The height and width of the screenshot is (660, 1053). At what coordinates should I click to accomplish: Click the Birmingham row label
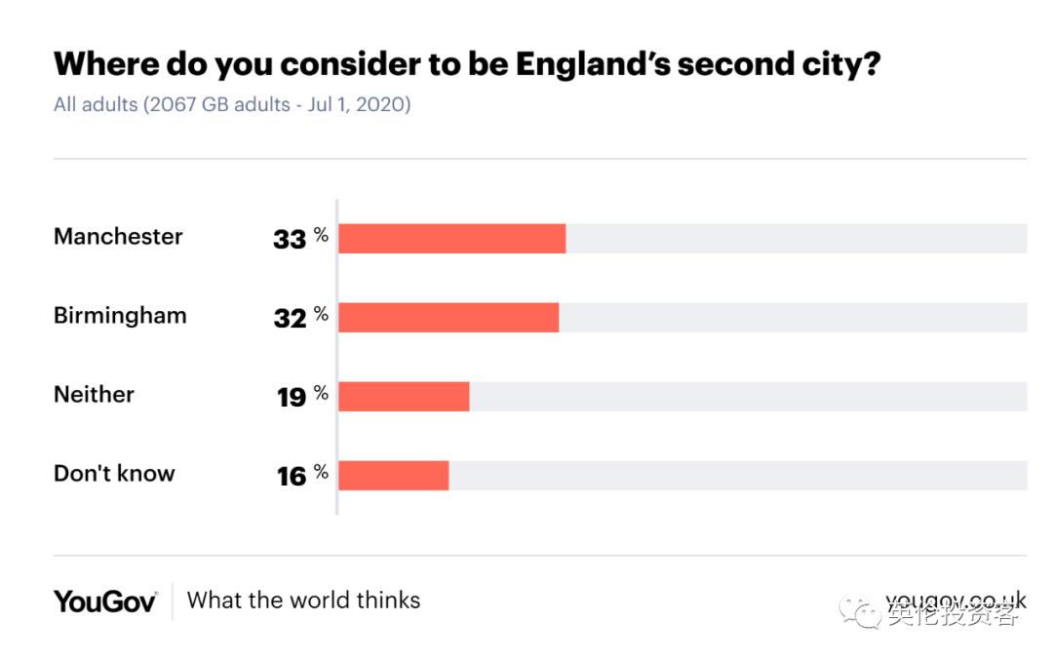tap(120, 316)
